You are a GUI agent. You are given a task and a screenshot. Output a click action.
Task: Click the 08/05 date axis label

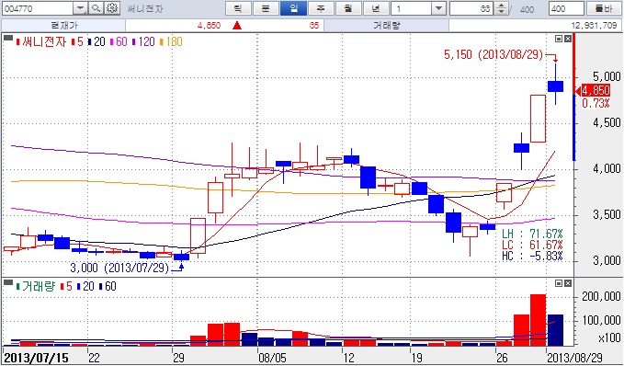click(272, 358)
